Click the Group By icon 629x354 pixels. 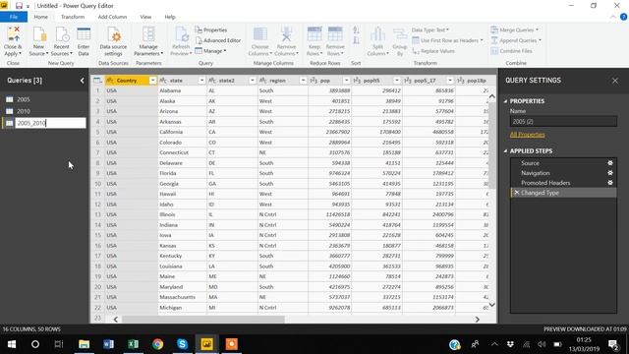tap(400, 34)
